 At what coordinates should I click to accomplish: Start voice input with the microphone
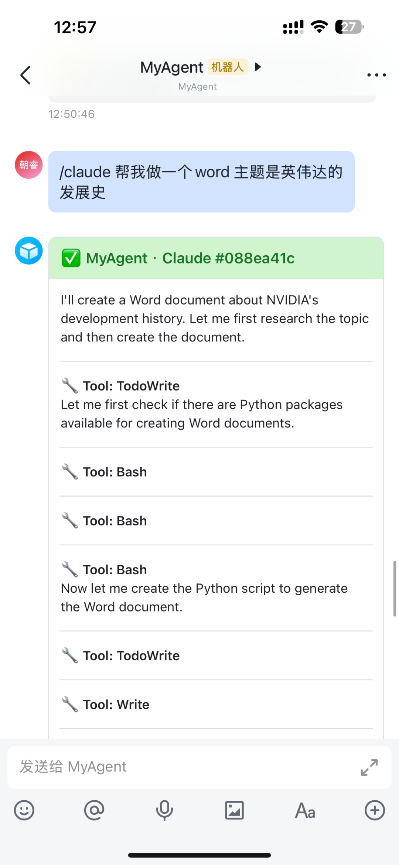point(164,810)
